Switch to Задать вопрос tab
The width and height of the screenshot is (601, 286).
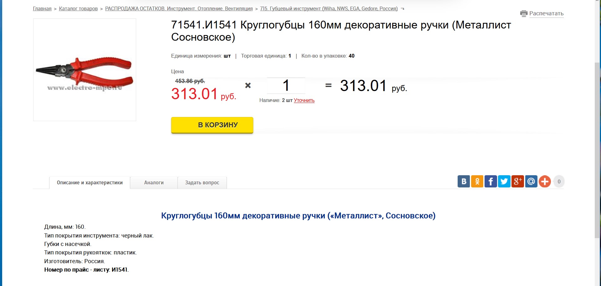click(x=202, y=183)
